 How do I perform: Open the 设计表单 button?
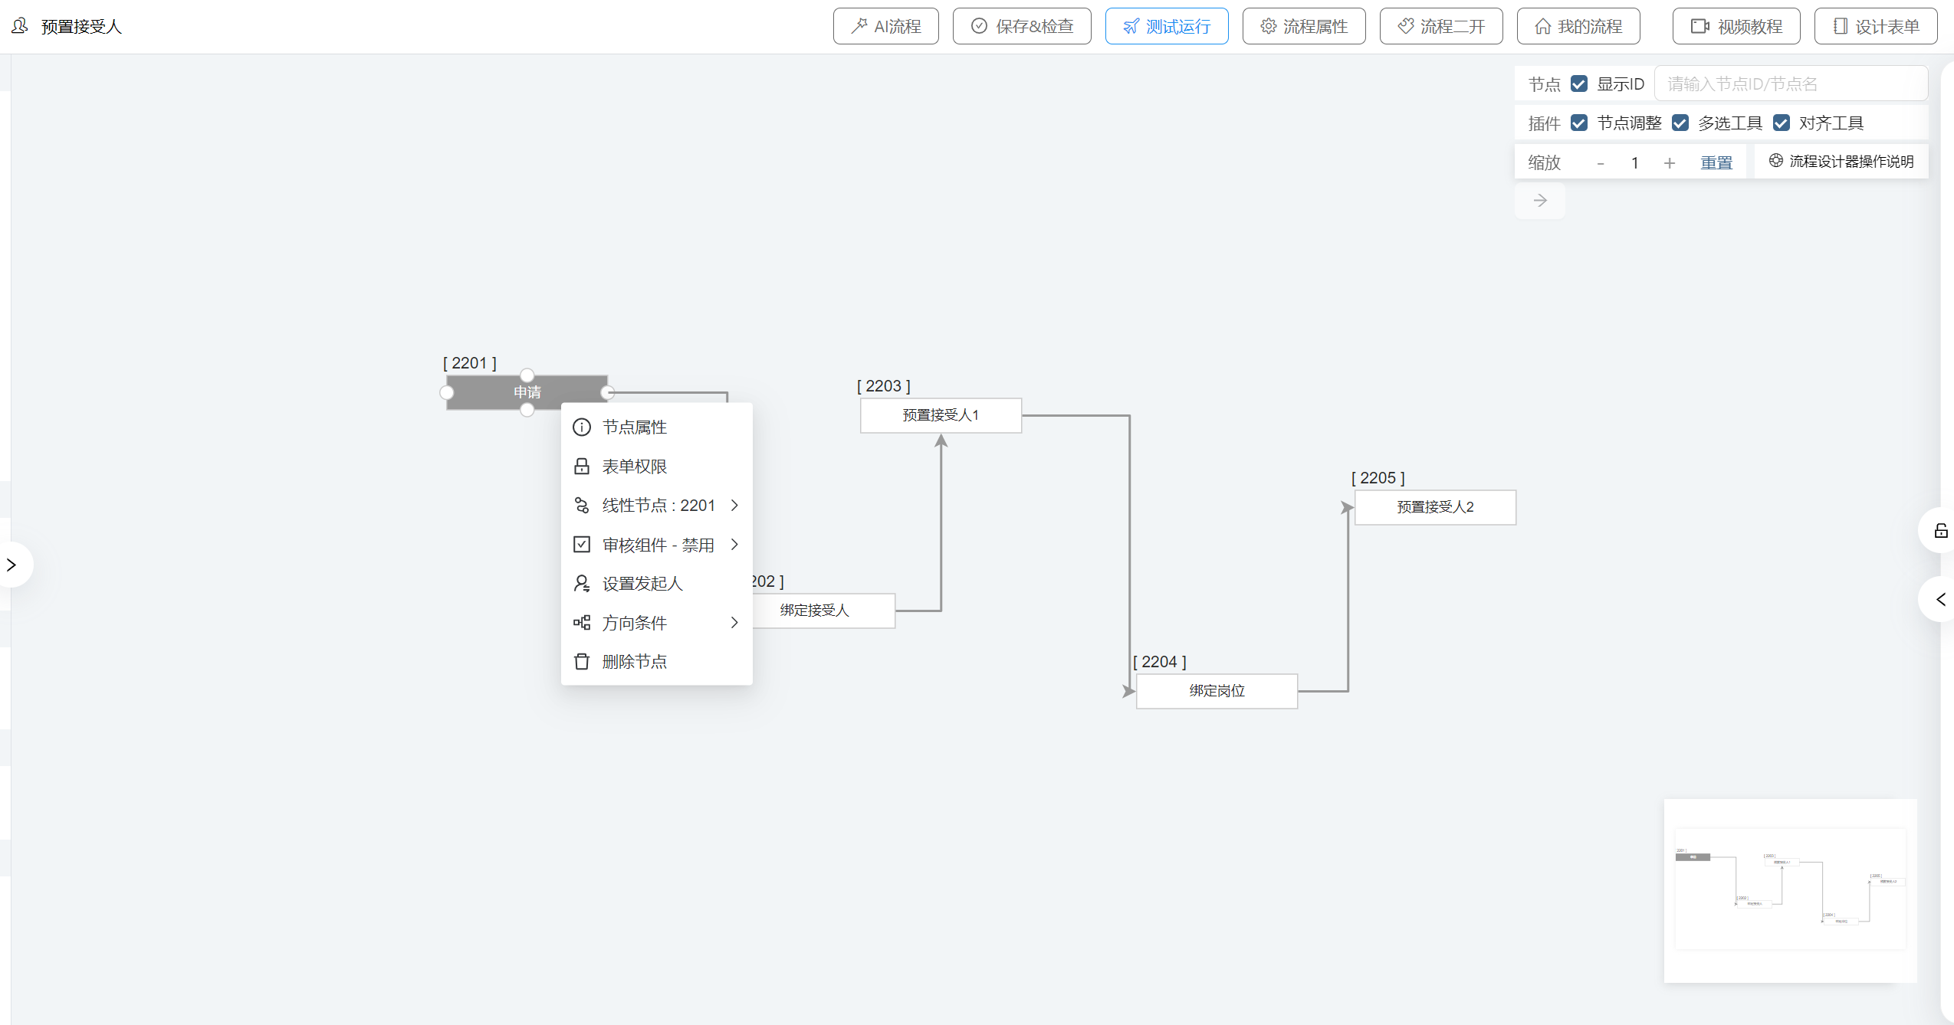(1876, 26)
